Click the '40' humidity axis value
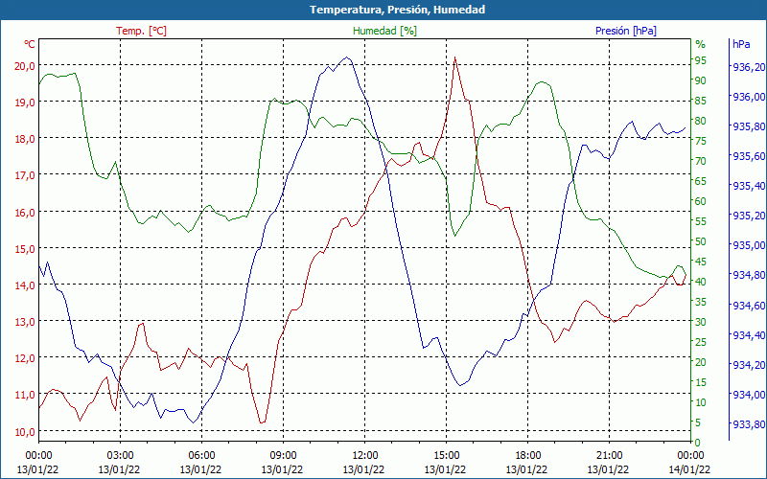This screenshot has height=479, width=767. coord(701,282)
